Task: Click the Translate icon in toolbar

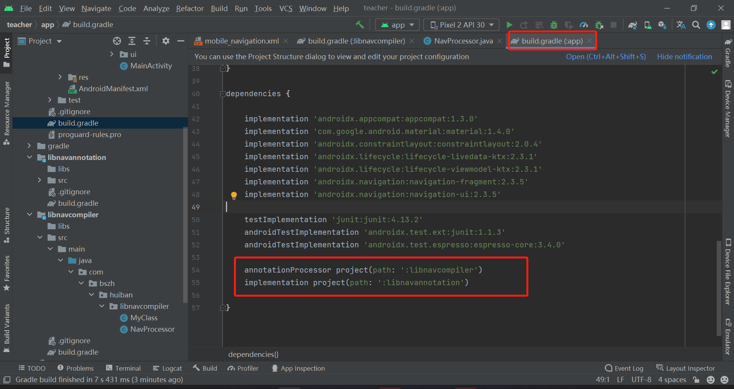Action: click(681, 25)
